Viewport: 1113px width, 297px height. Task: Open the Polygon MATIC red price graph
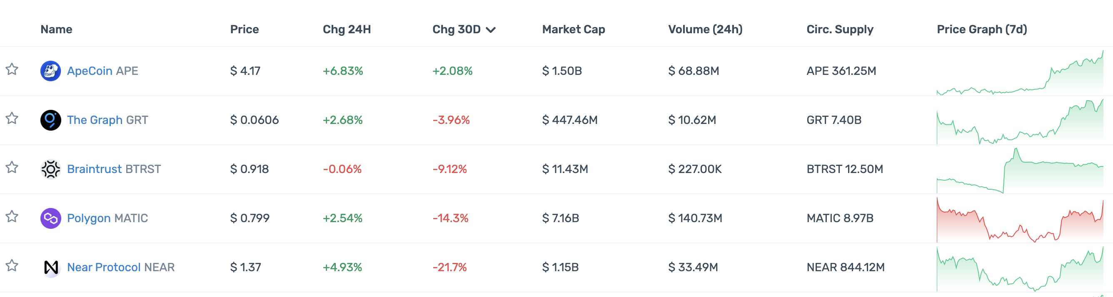pos(1019,219)
